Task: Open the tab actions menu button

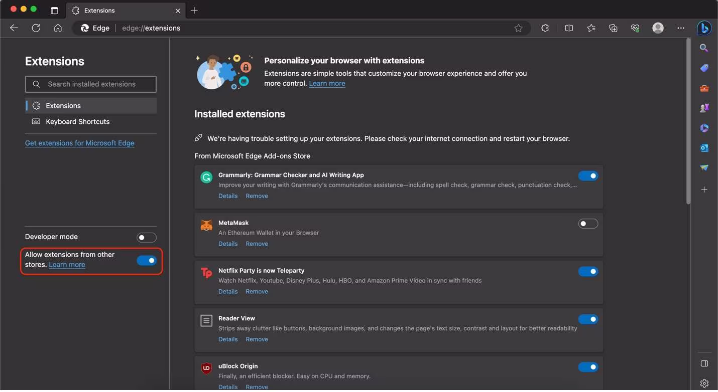Action: pos(55,11)
